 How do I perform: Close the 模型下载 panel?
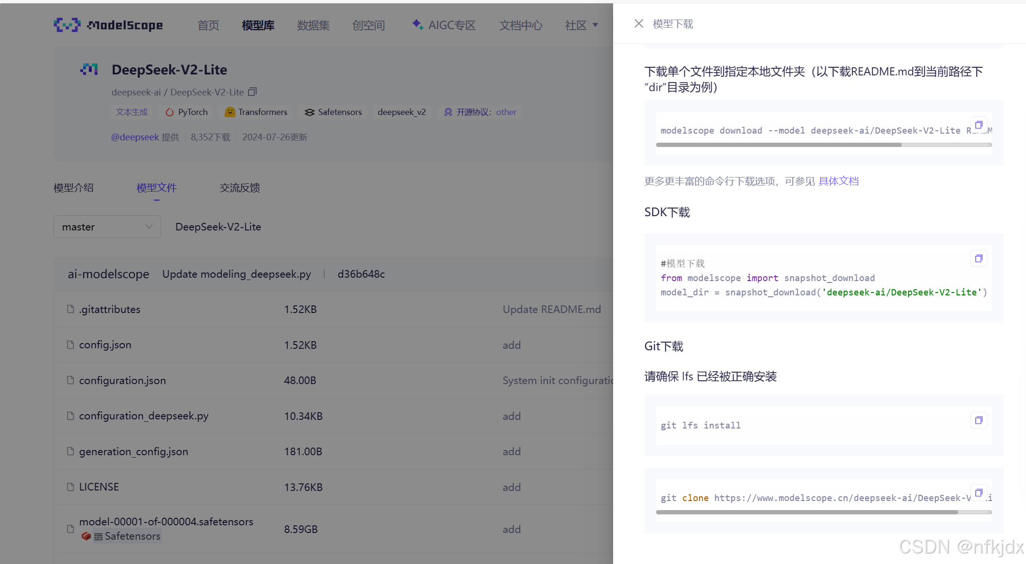point(638,23)
